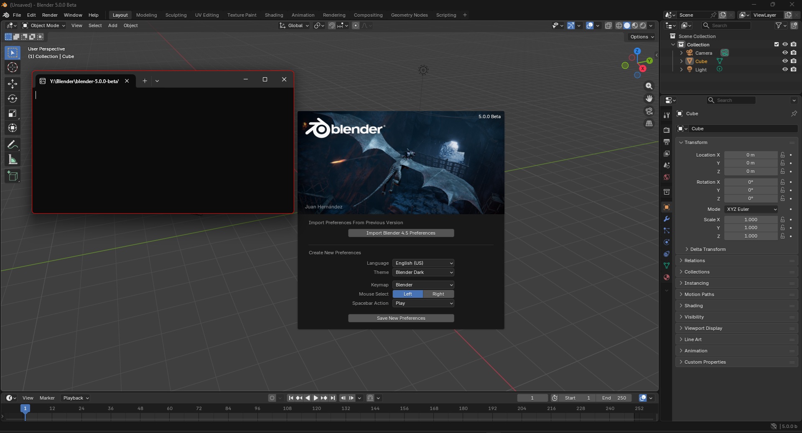Open the Render menu

click(x=50, y=15)
